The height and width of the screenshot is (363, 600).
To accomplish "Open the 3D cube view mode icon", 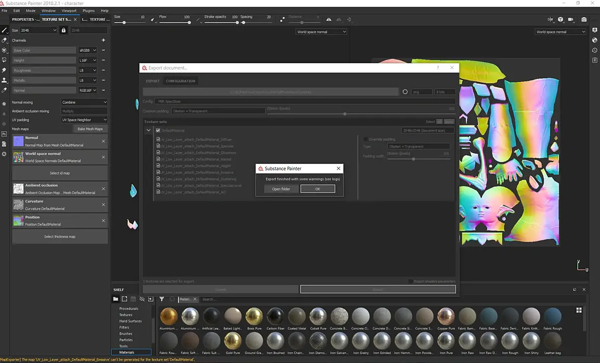I will pos(560,19).
